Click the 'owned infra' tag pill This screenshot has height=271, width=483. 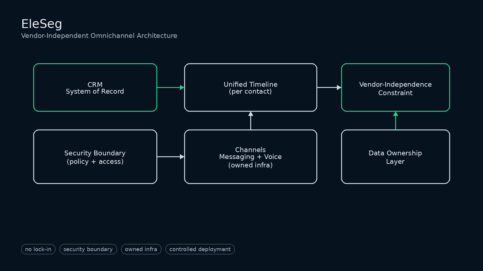point(141,249)
